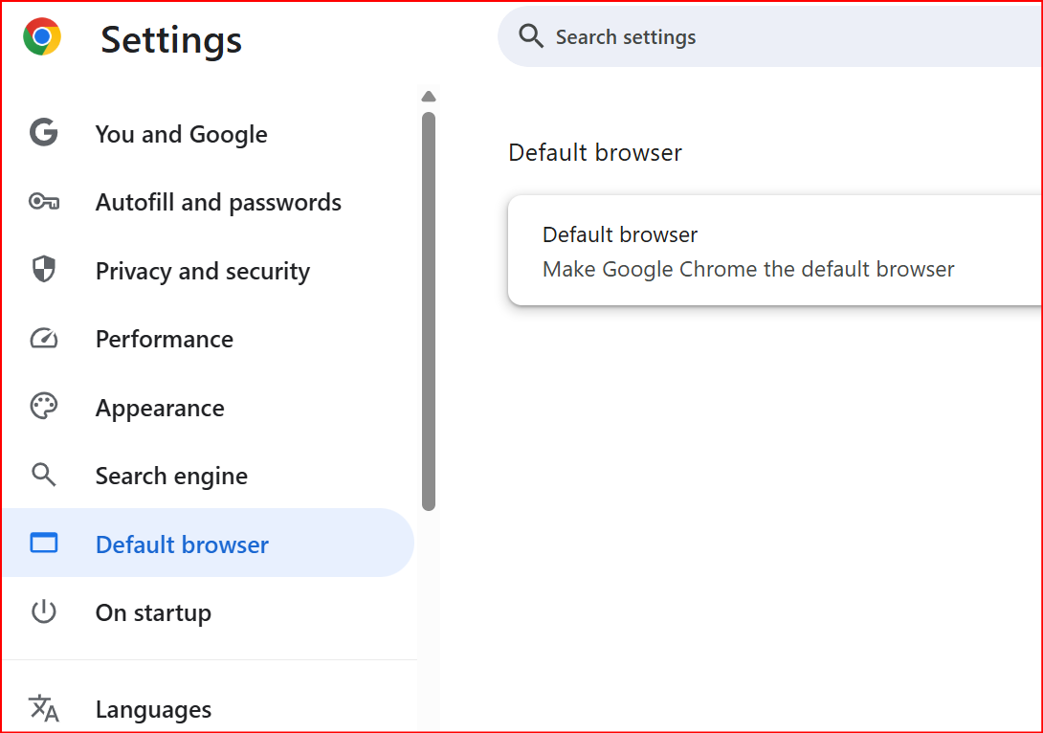This screenshot has height=733, width=1043.
Task: Click the palette Appearance icon
Action: pyautogui.click(x=44, y=407)
